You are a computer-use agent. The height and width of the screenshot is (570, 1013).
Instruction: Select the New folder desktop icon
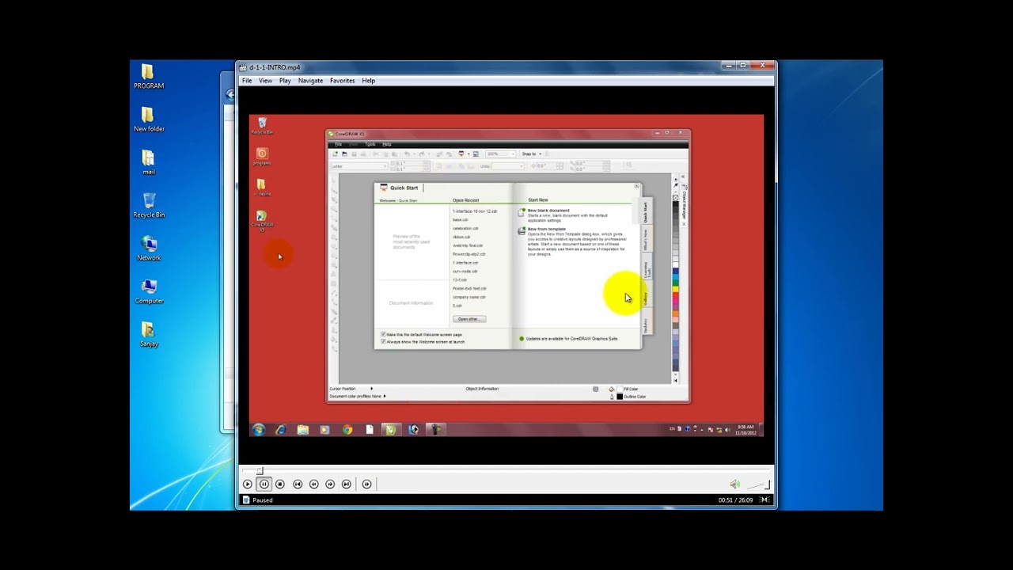(149, 120)
